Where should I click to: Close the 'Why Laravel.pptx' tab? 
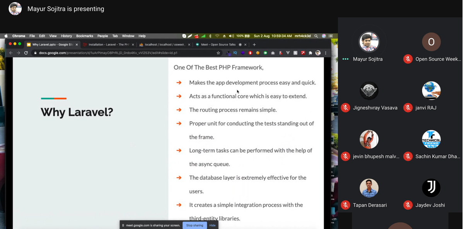(x=77, y=44)
